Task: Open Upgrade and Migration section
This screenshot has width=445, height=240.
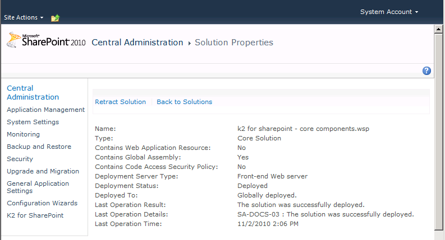Action: 43,171
